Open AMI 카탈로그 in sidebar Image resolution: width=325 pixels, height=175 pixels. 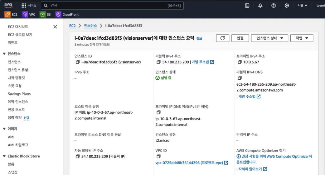click(x=18, y=145)
